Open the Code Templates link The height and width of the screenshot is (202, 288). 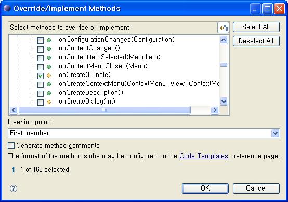click(x=204, y=156)
